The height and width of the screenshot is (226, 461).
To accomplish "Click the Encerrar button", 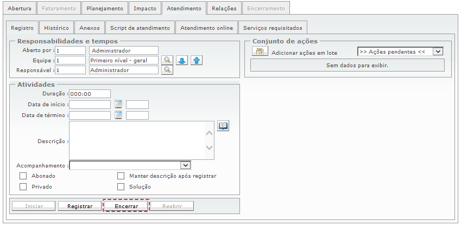I will point(126,206).
